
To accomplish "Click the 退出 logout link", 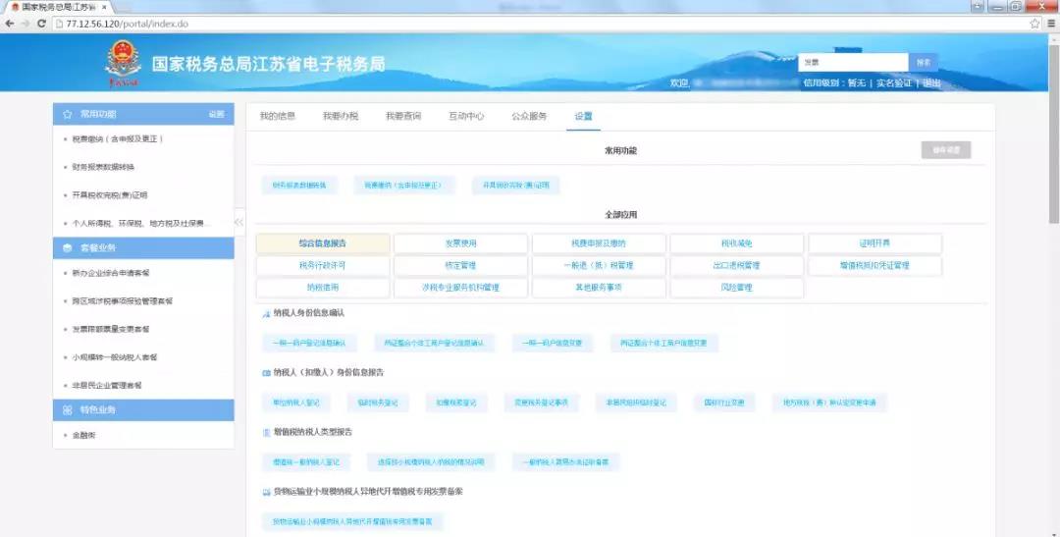I will tap(931, 83).
